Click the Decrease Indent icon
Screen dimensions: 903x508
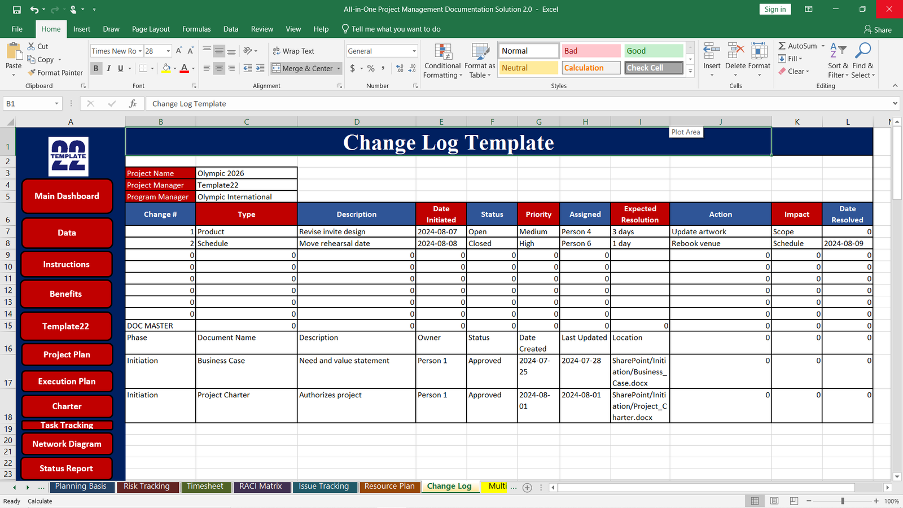(248, 68)
